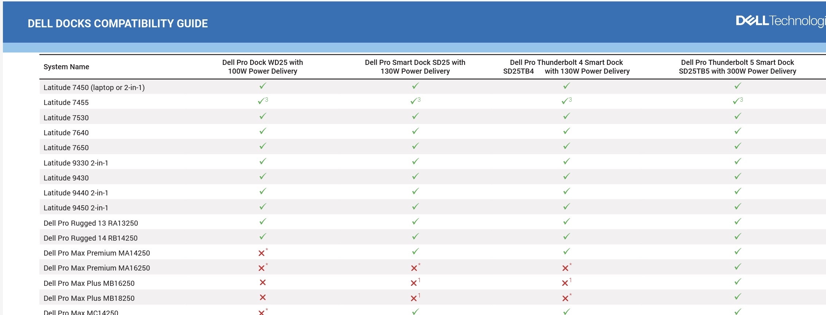The height and width of the screenshot is (315, 826).
Task: Click the Dell Docks Compatibility Guide title
Action: pos(118,24)
